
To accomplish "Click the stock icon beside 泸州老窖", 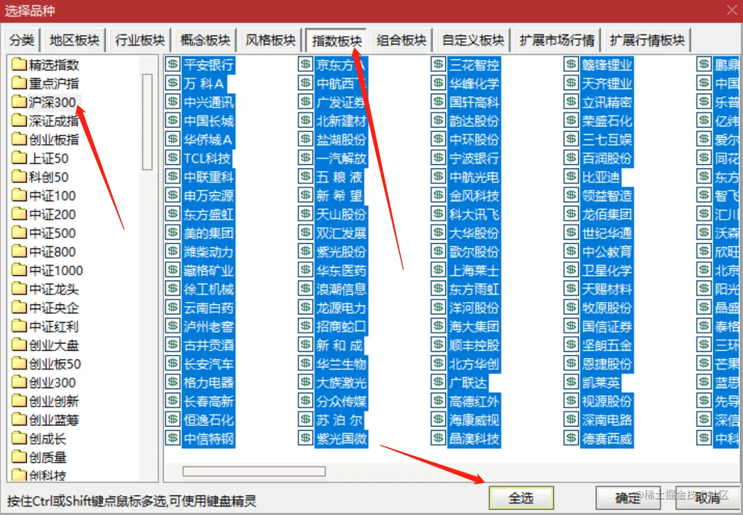I will (173, 326).
